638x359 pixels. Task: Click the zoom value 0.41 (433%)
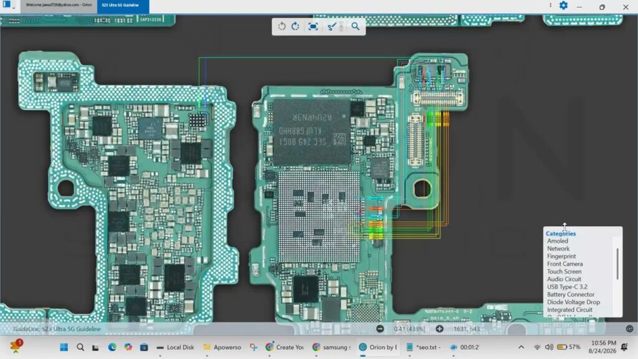click(x=409, y=329)
